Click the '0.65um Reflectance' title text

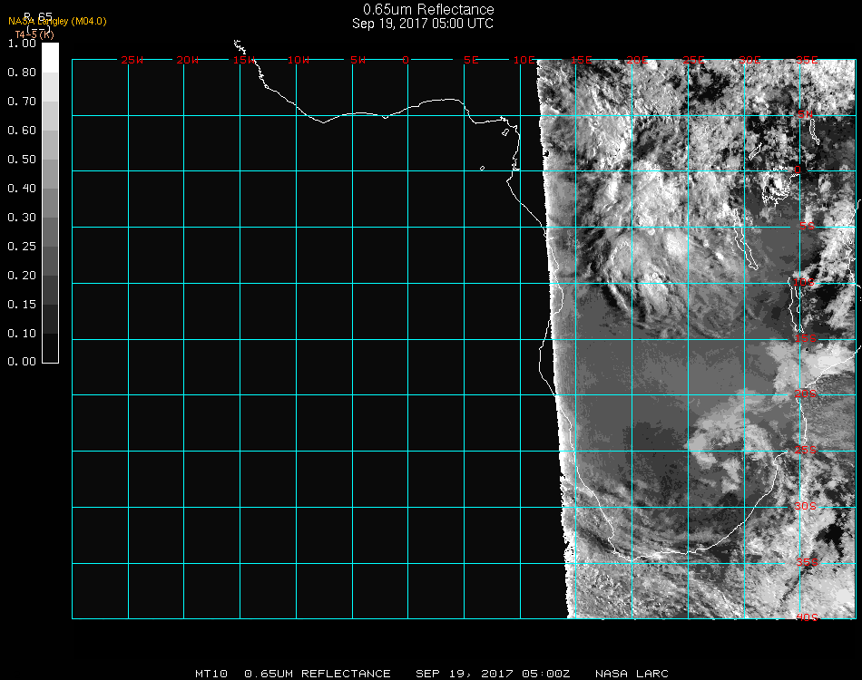click(x=423, y=10)
